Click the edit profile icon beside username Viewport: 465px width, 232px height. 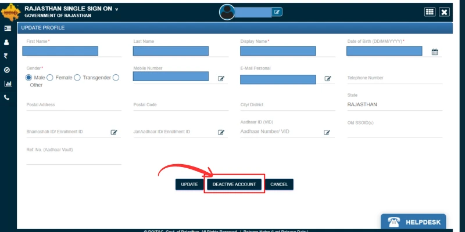277,12
